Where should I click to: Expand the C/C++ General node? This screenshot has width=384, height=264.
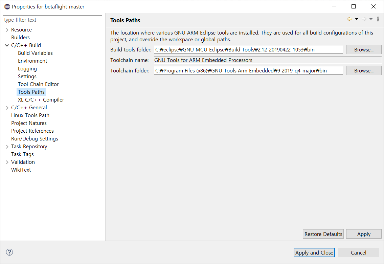click(x=7, y=108)
